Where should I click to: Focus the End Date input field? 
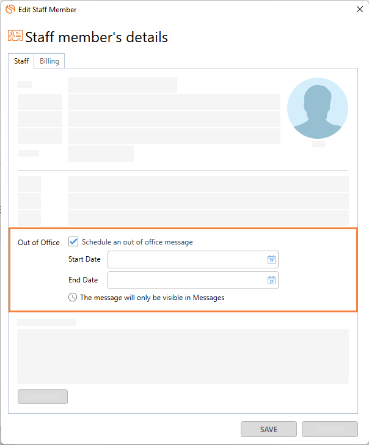[193, 281]
